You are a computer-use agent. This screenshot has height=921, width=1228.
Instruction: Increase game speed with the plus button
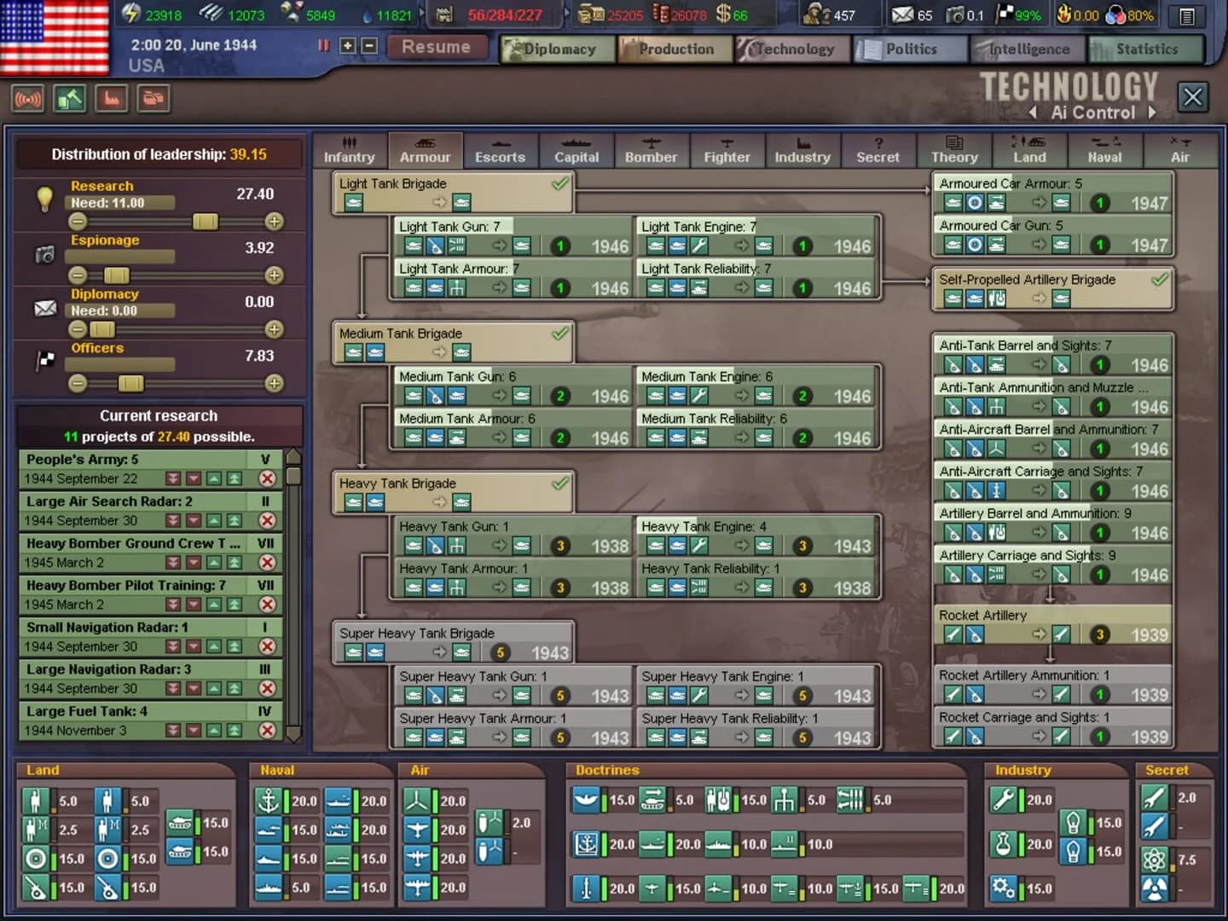346,47
